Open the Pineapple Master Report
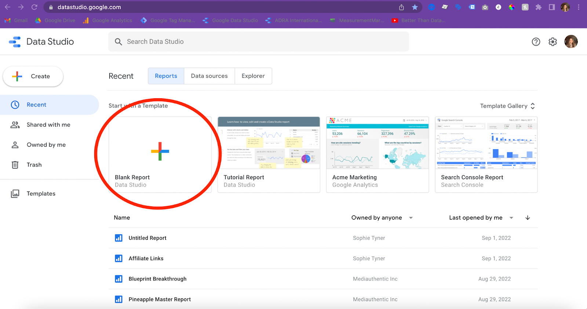The width and height of the screenshot is (587, 309). [160, 299]
